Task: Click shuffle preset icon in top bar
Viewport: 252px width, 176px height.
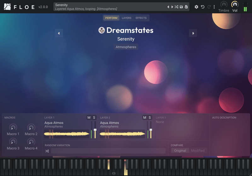Action: click(176, 7)
